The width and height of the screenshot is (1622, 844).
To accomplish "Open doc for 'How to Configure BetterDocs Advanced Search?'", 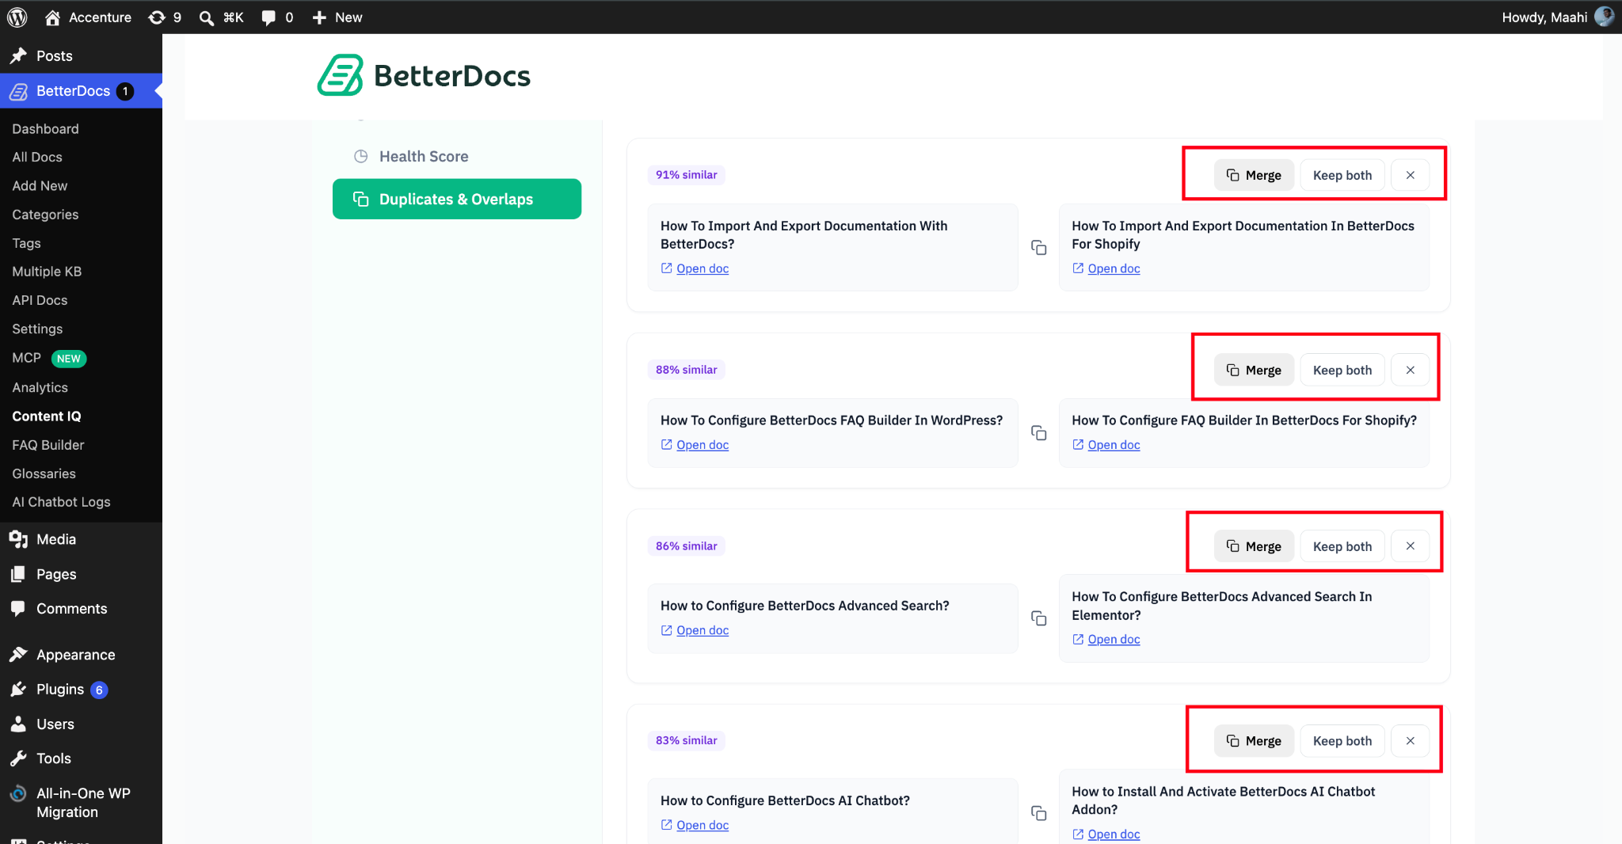I will (695, 630).
